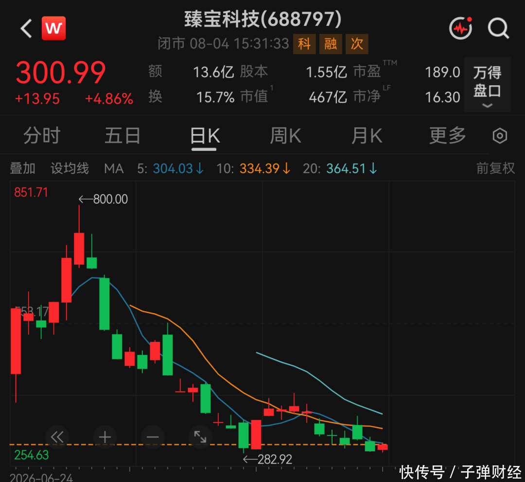The height and width of the screenshot is (482, 525).
Task: Tap the stock title 臻宝科技(688797)
Action: coord(263,19)
